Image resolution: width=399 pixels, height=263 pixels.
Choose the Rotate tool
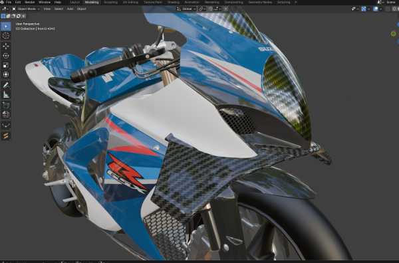click(6, 55)
